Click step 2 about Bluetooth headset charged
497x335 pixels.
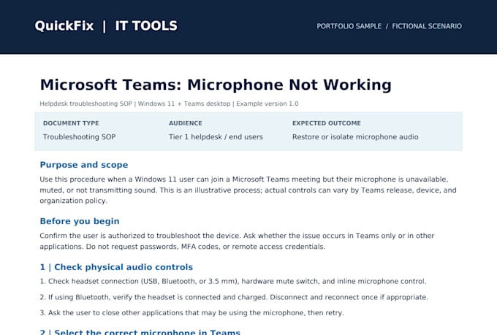(234, 297)
